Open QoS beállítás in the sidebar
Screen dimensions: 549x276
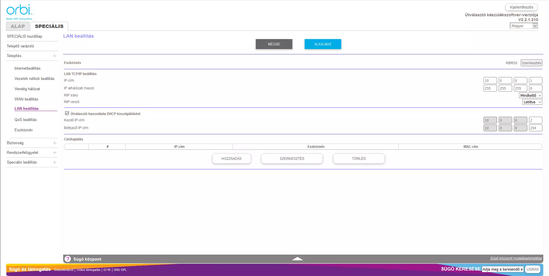coord(26,120)
